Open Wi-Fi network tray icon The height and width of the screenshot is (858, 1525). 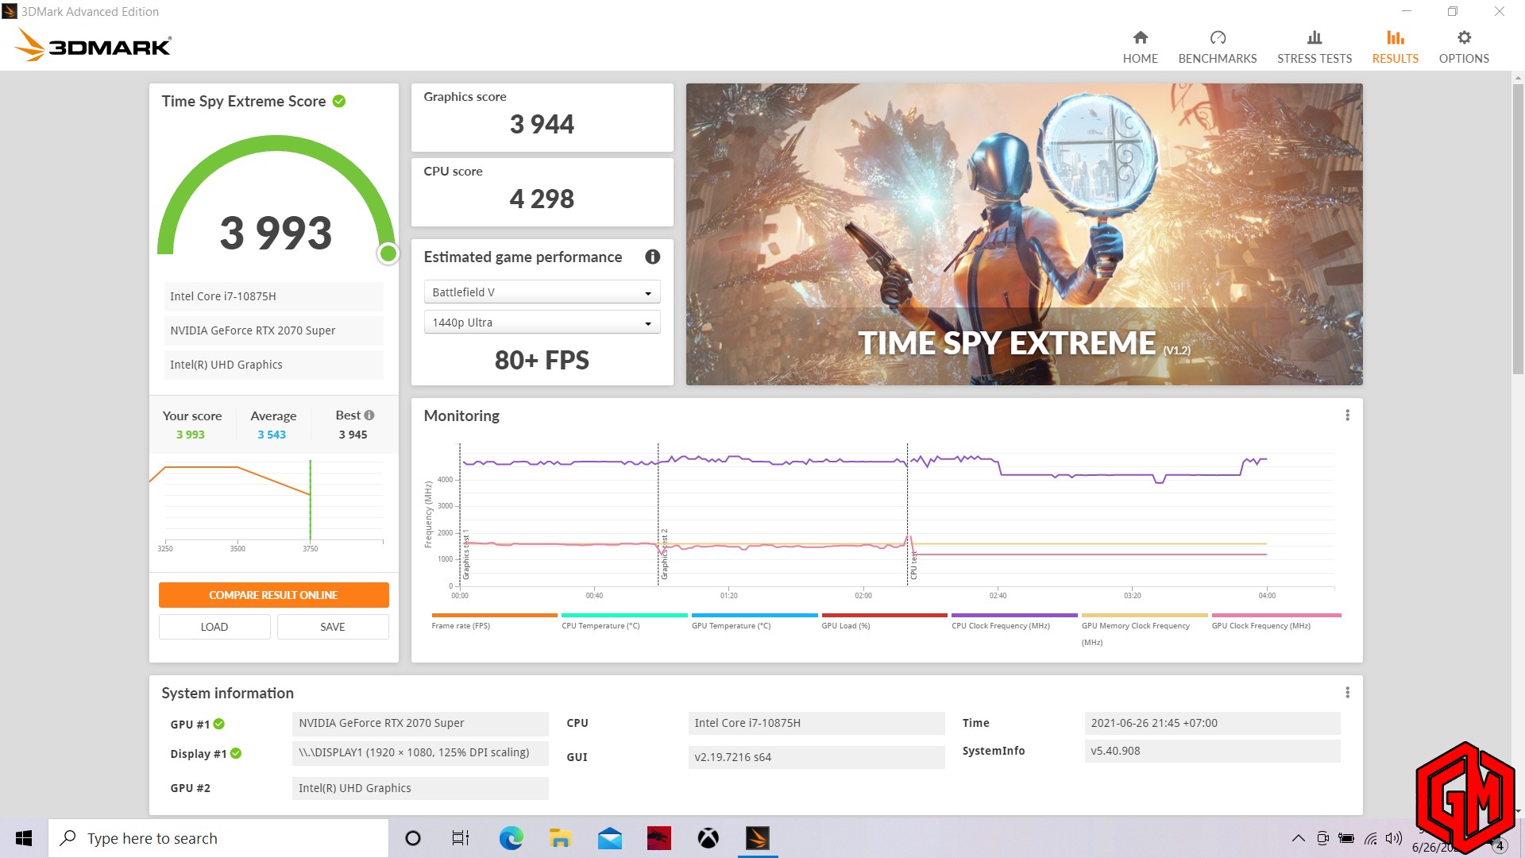1371,838
